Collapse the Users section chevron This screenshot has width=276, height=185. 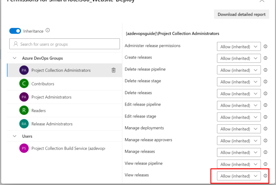point(15,137)
